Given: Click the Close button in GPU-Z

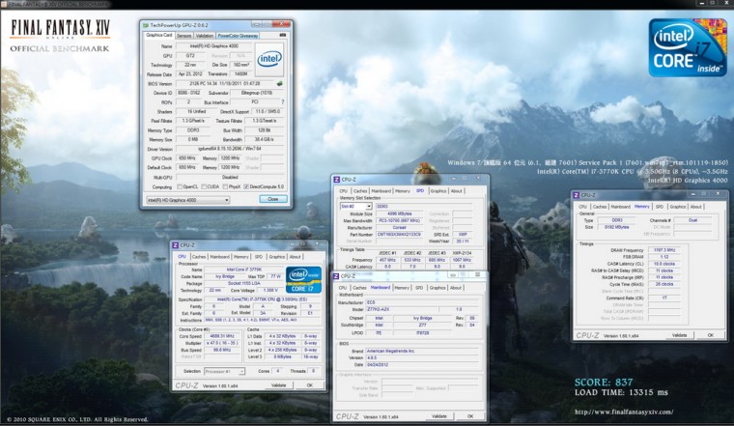Looking at the screenshot, I should (x=272, y=199).
